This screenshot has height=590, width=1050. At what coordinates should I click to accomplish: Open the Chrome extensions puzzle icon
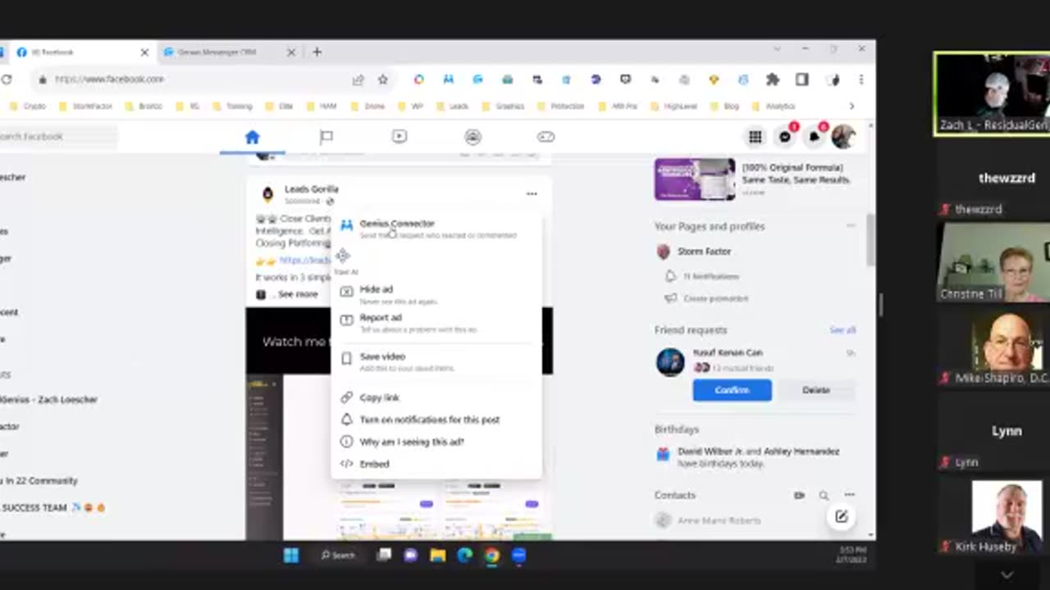772,79
